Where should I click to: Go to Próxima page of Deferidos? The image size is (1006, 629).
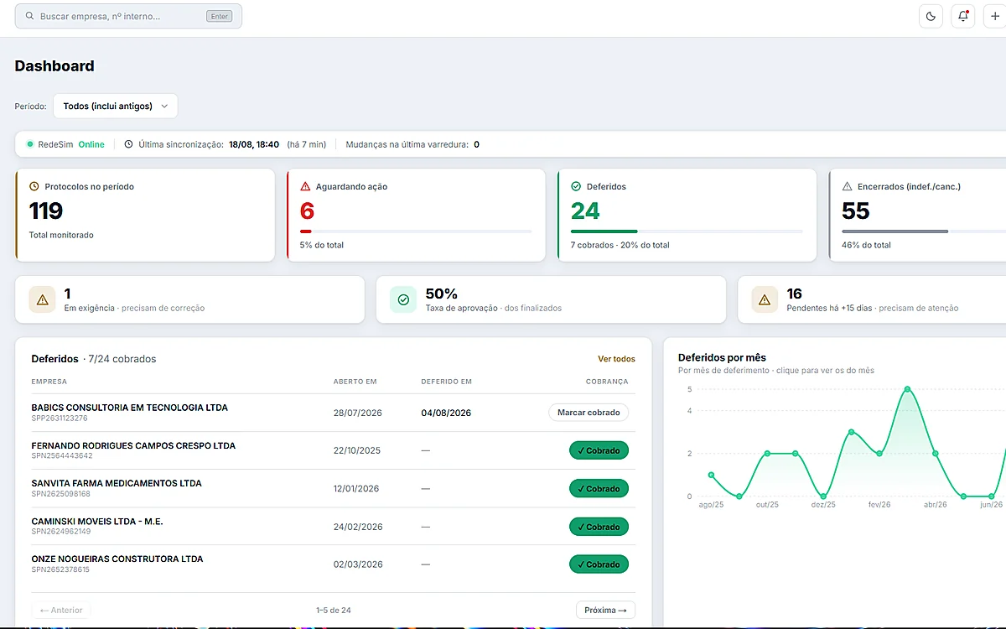pyautogui.click(x=605, y=610)
